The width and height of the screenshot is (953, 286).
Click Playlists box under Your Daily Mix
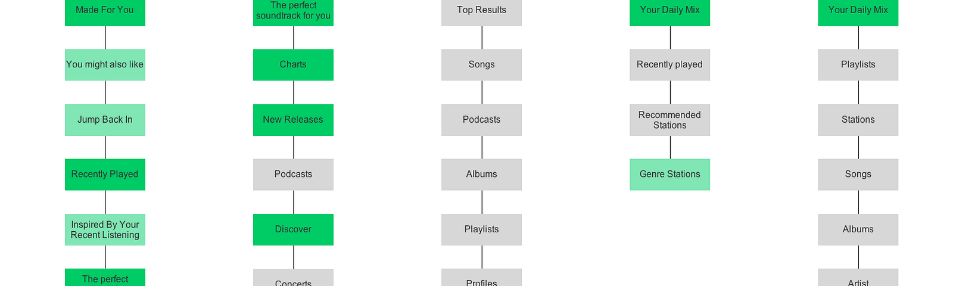tap(858, 64)
